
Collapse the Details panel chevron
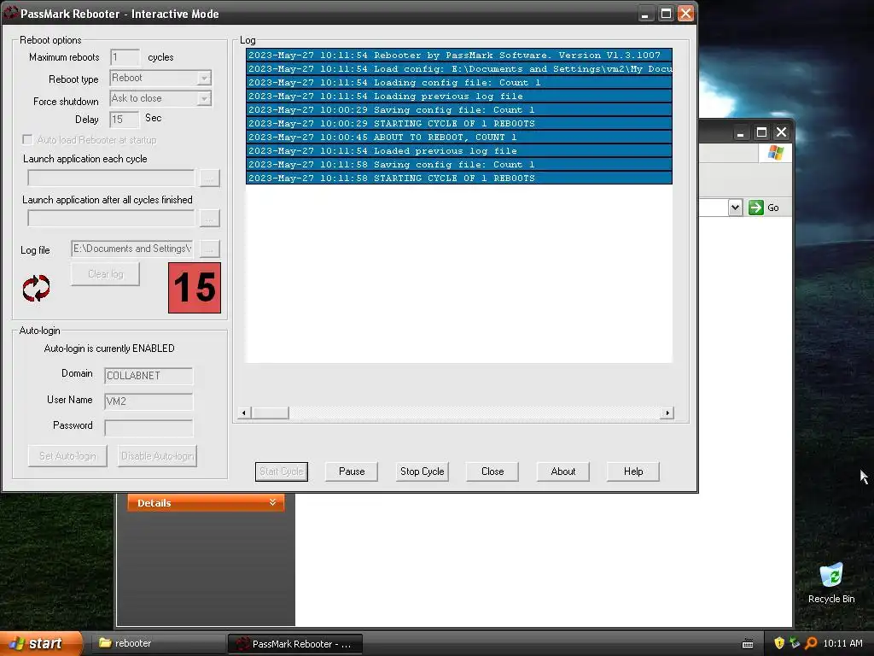pos(272,502)
